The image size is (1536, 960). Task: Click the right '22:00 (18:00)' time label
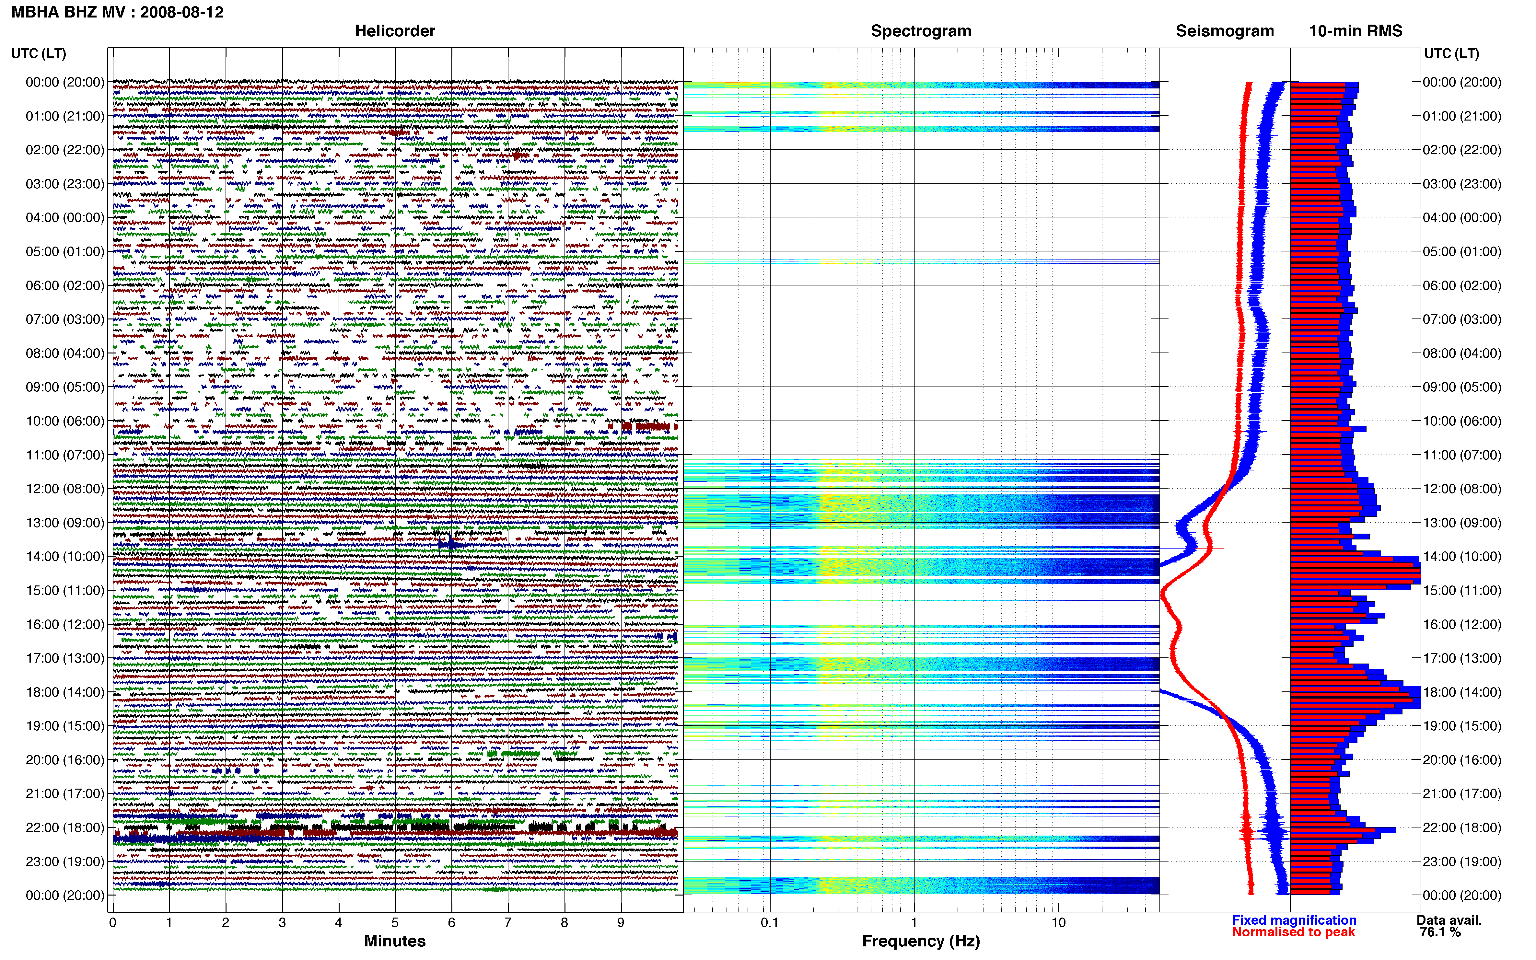[1462, 828]
